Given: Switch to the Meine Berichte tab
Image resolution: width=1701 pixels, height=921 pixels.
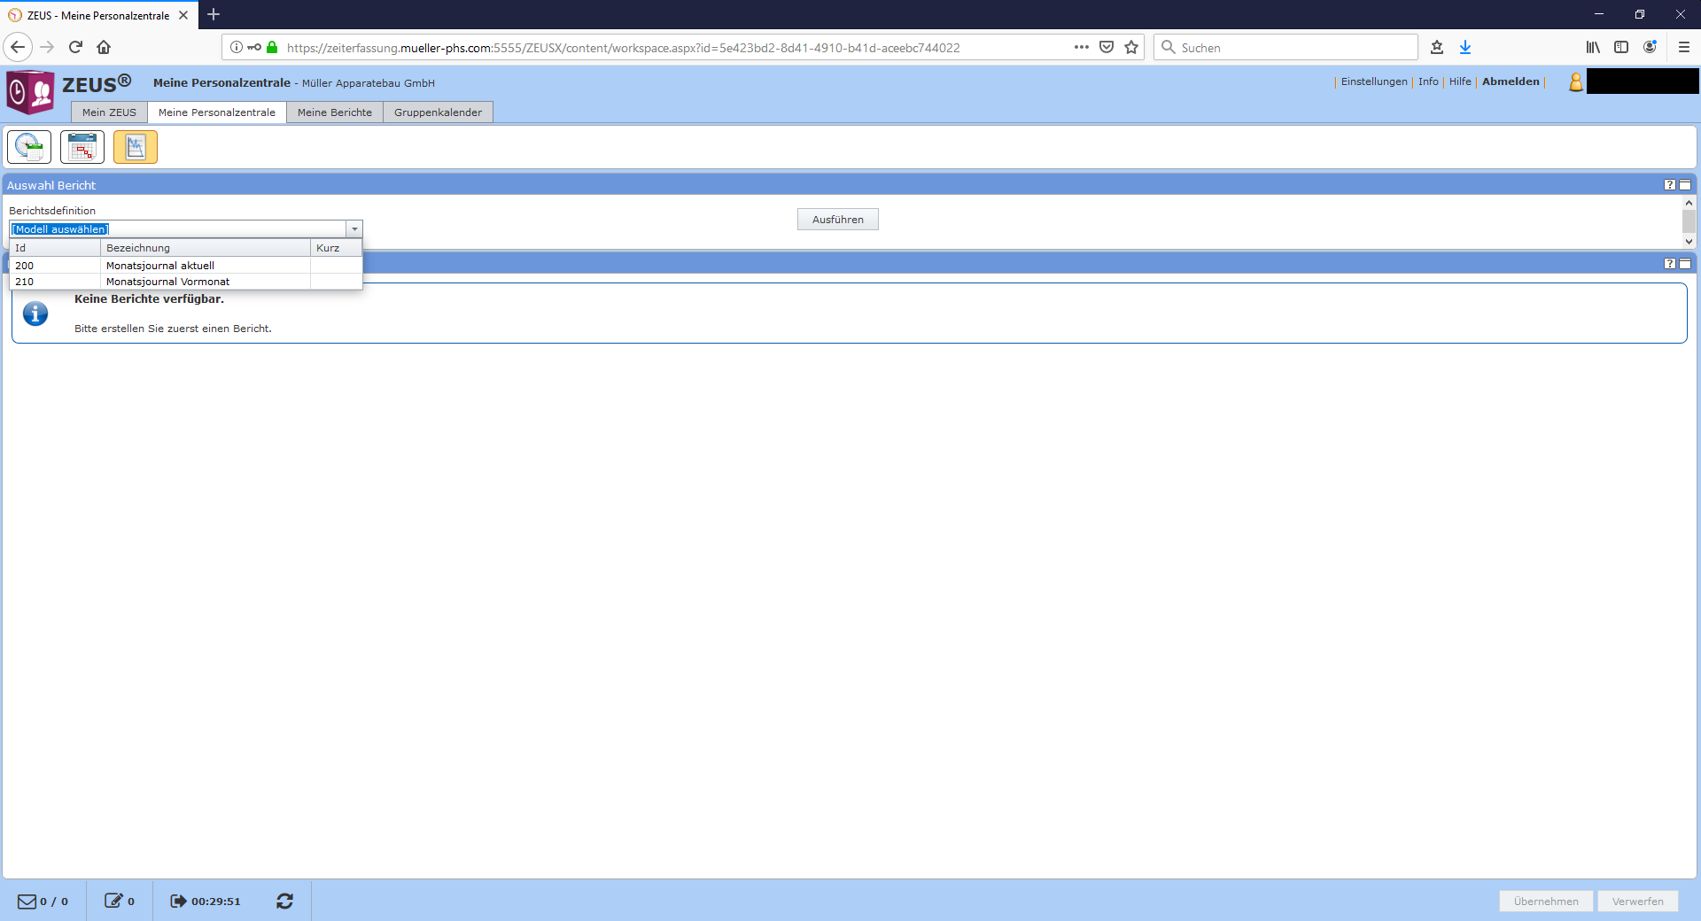Looking at the screenshot, I should pos(335,112).
